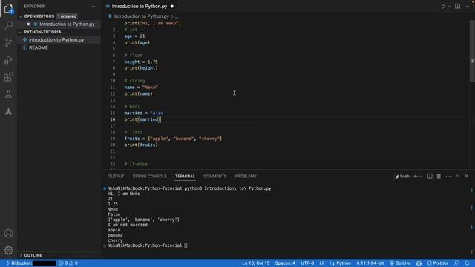475x267 pixels.
Task: Open the terminal launch profile dropdown
Action: point(421,177)
